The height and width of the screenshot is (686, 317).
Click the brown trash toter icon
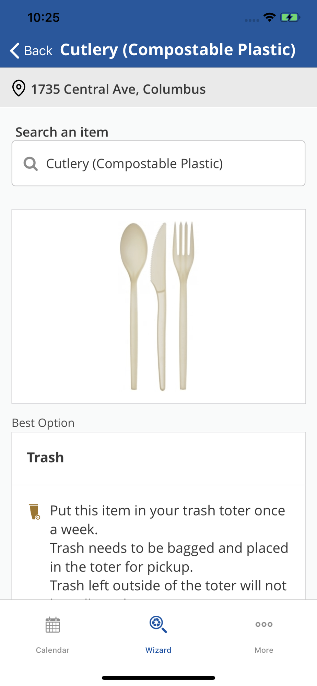(34, 512)
